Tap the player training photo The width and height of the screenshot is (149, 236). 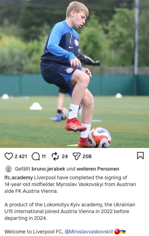click(x=74, y=74)
